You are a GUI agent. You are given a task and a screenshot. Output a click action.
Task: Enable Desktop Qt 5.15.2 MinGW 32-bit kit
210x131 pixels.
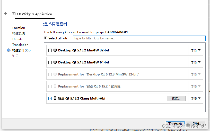50,50
